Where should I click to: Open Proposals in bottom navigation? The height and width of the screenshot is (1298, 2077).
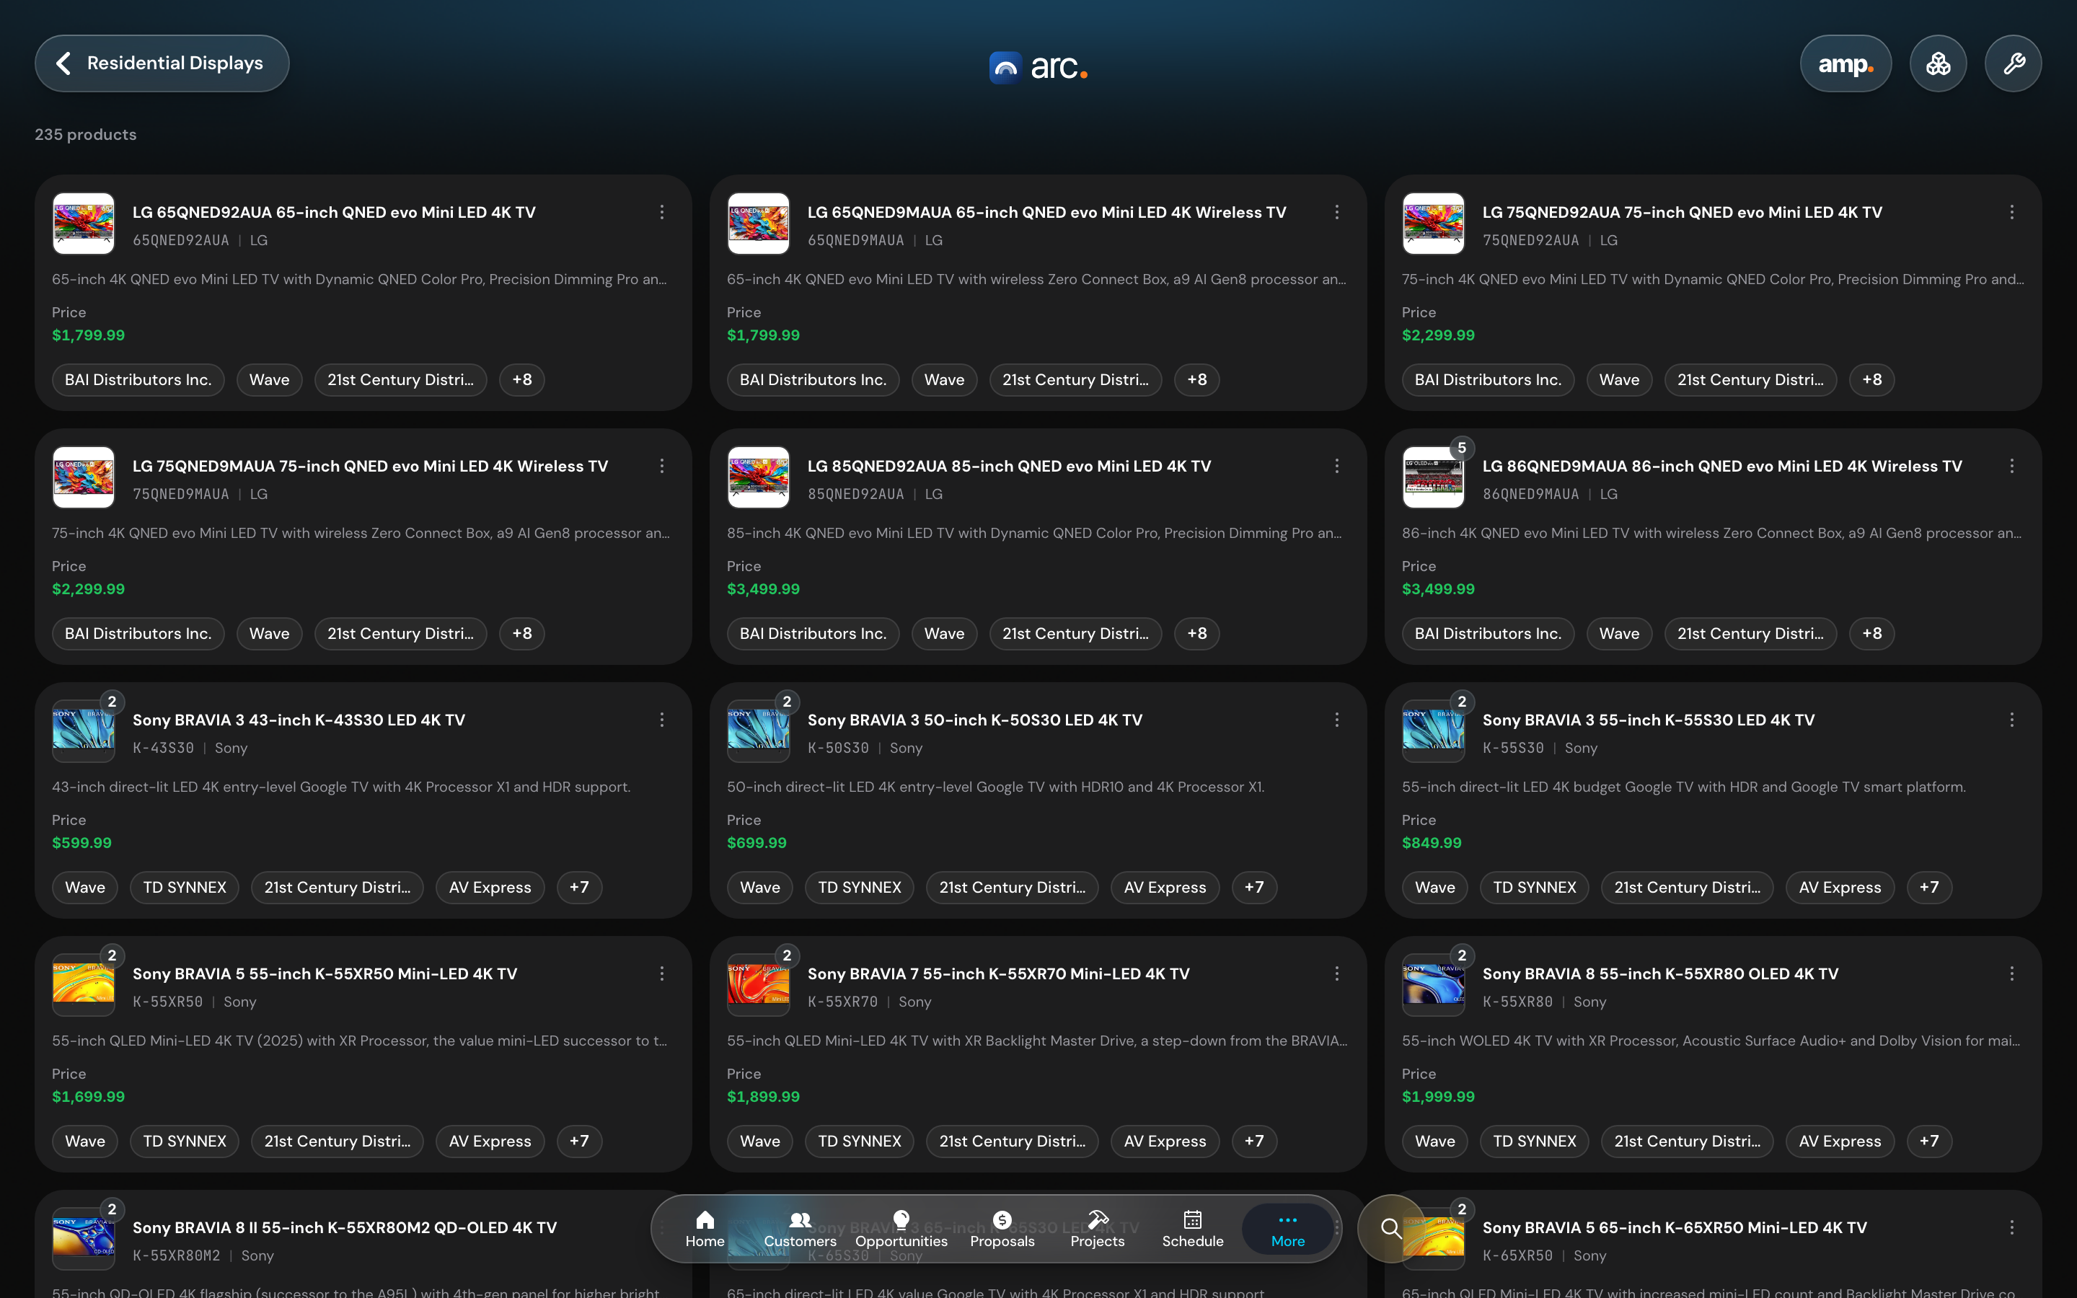pos(1002,1229)
